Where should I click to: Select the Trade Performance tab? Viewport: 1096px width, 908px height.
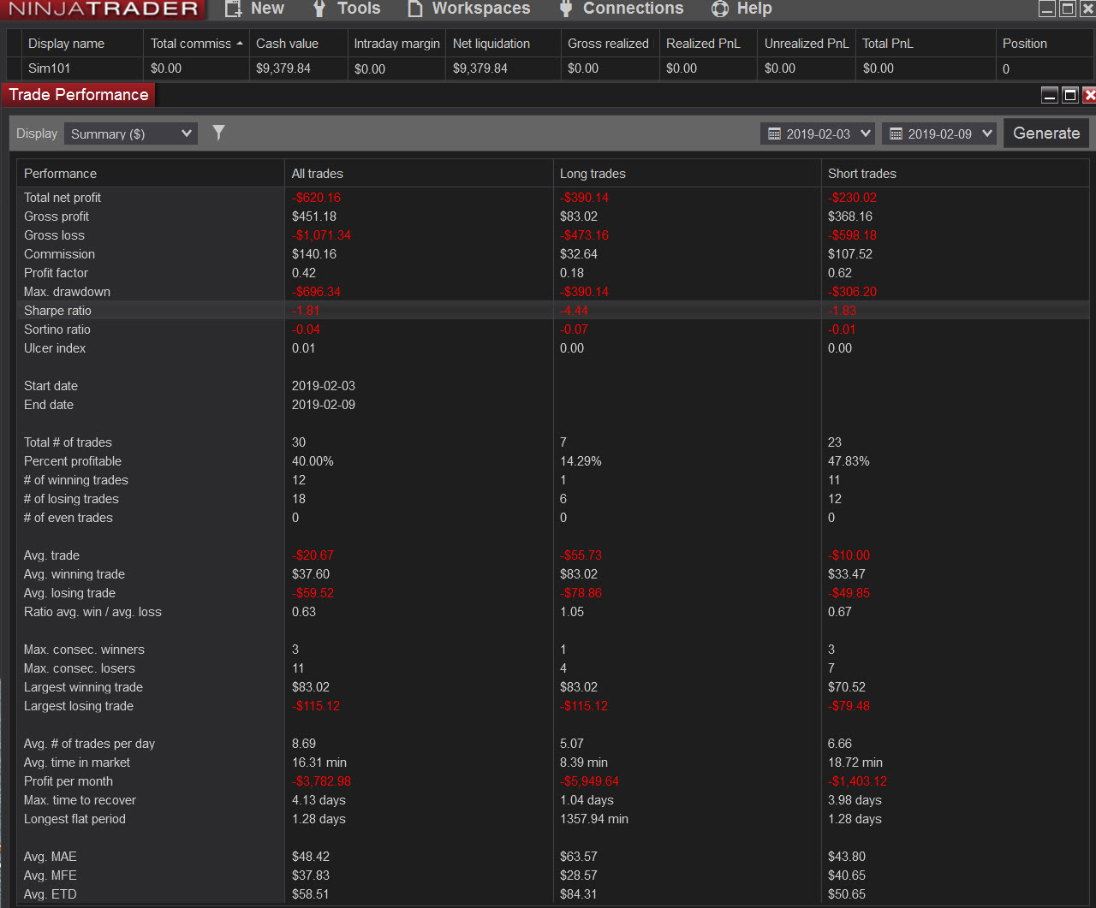[x=79, y=95]
